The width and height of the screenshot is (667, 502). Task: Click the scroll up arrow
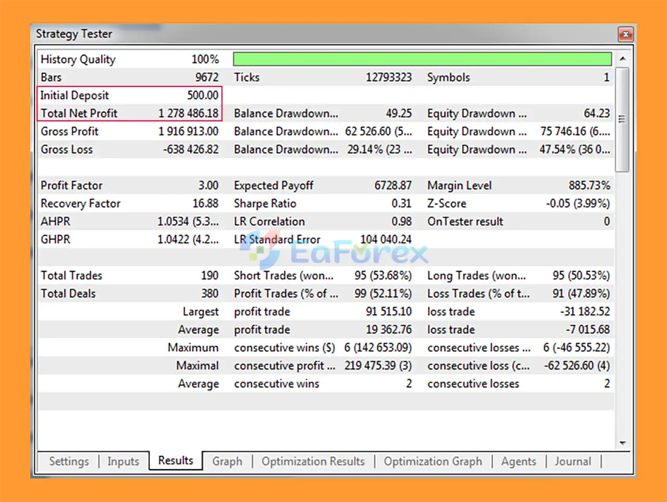point(622,59)
